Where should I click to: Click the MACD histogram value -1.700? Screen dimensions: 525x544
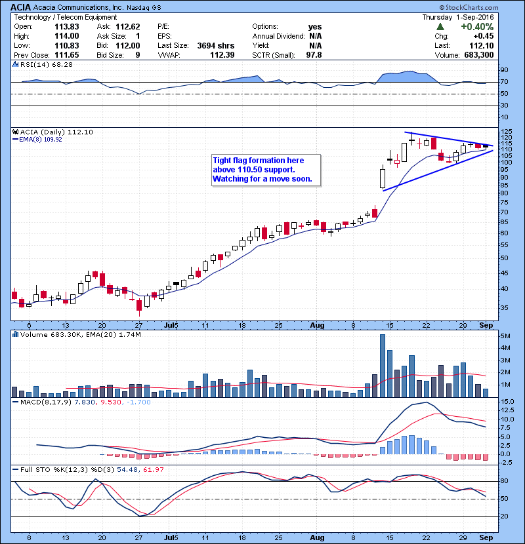[x=138, y=402]
